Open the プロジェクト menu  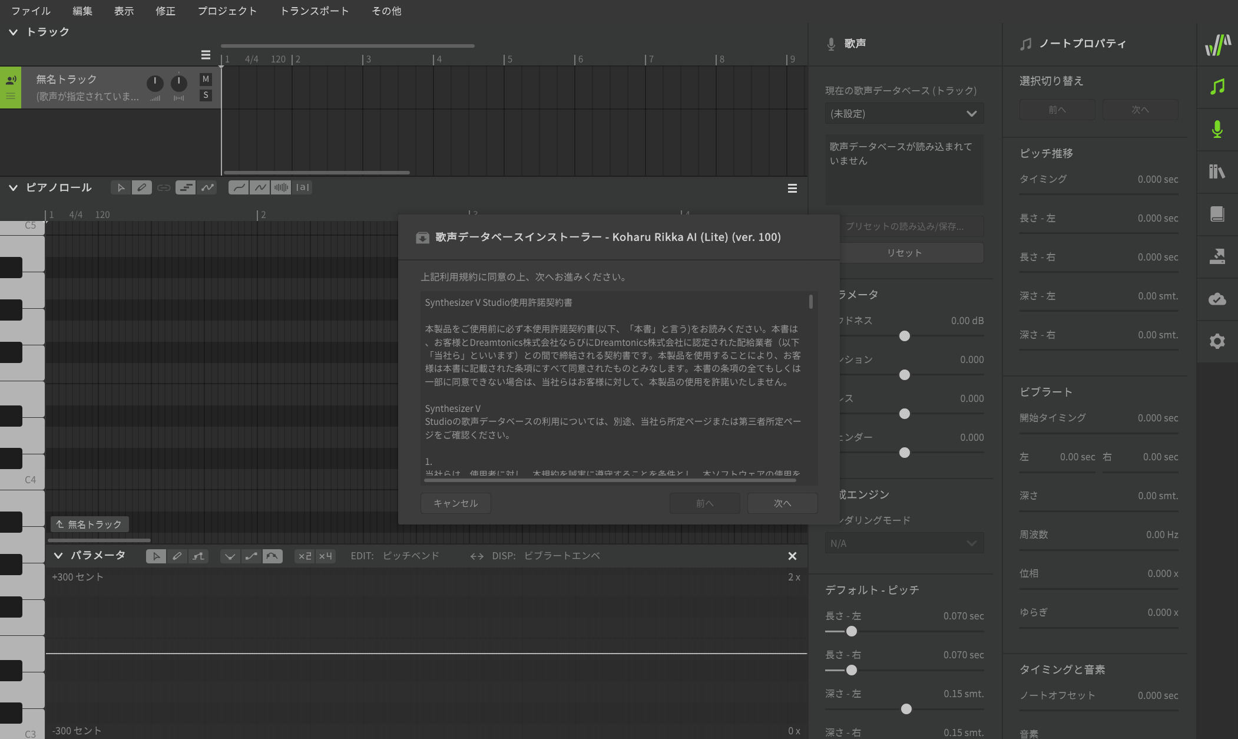tap(227, 11)
